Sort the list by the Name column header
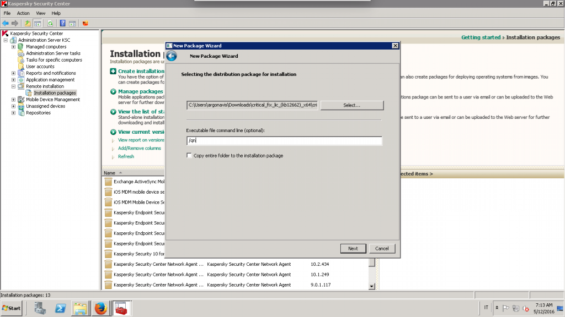Screen dimensions: 565x317 point(110,173)
